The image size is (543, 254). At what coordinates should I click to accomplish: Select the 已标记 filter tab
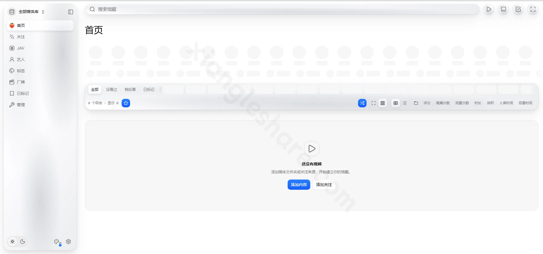click(x=149, y=89)
